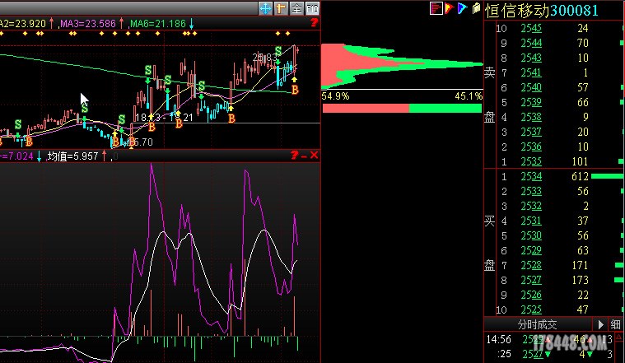The image size is (625, 363).
Task: Click the colorful flag icon beside stock name
Action: [449, 8]
